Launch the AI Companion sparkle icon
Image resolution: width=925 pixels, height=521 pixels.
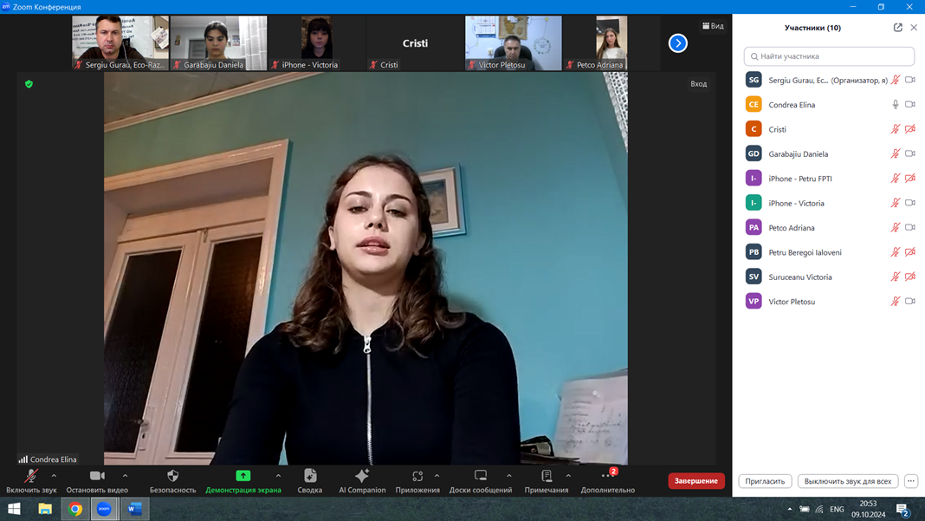[x=362, y=476]
